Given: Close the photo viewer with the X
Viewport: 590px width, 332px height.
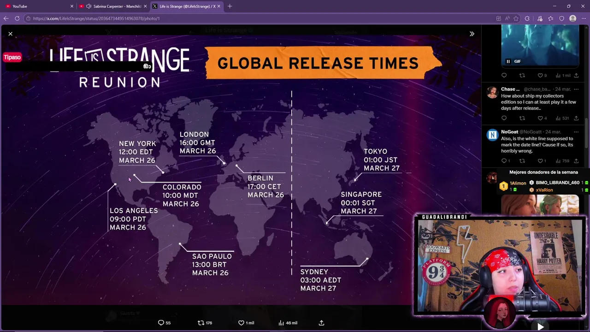Looking at the screenshot, I should pyautogui.click(x=10, y=34).
